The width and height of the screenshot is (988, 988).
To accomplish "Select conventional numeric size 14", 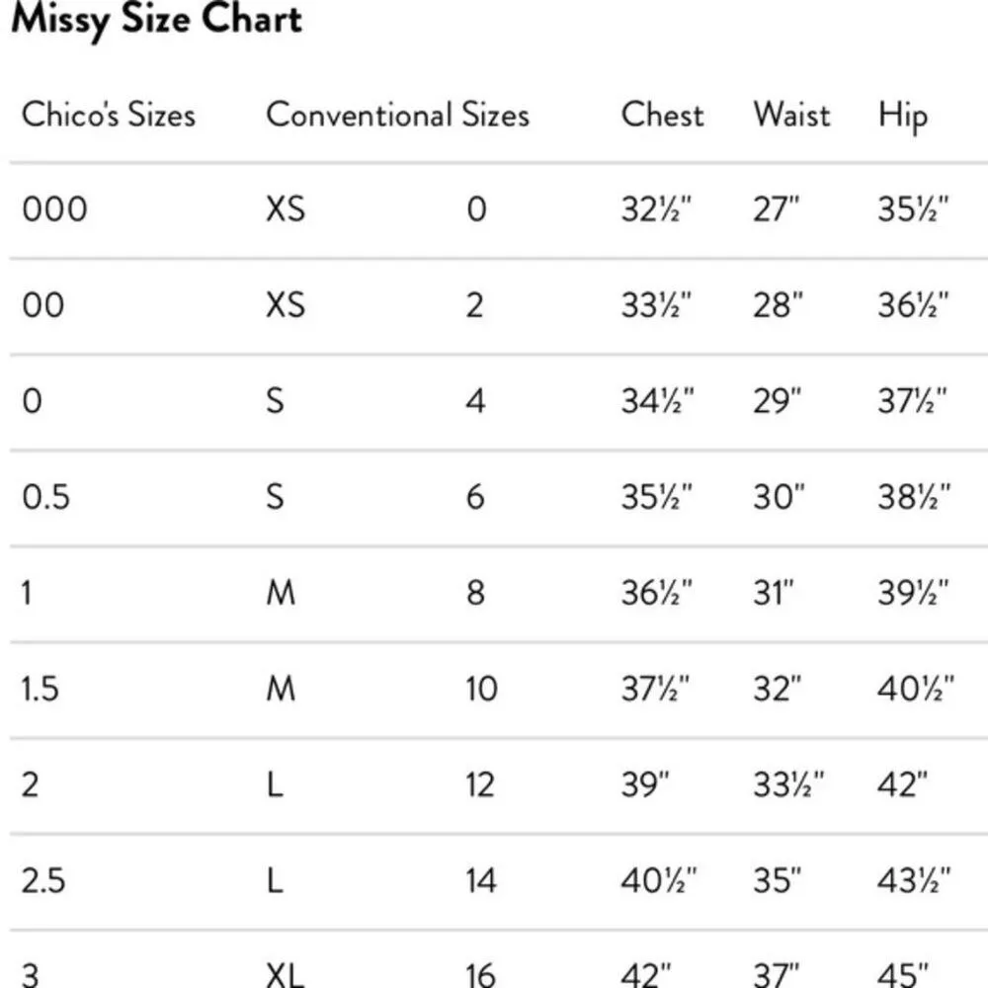I will click(x=481, y=879).
